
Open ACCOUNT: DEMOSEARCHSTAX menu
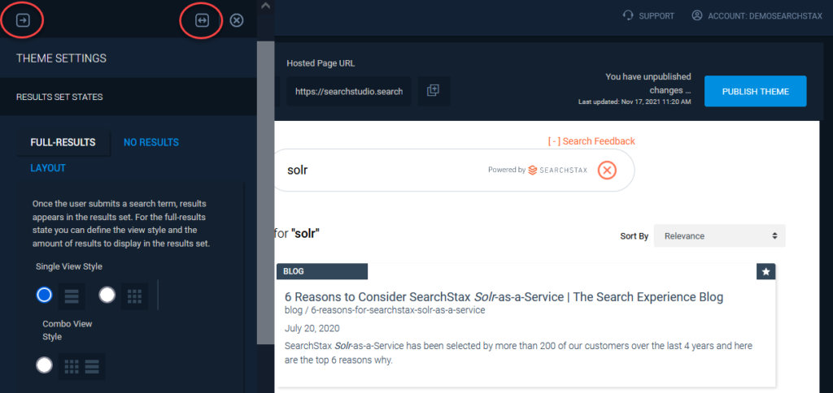coord(765,16)
